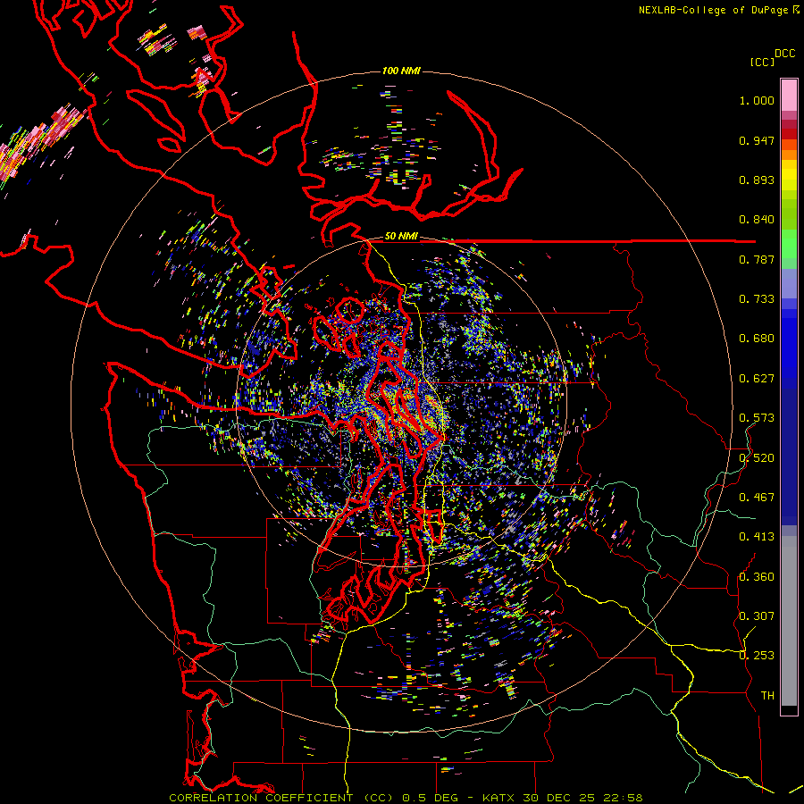Click the 0.307 scale value
This screenshot has height=804, width=804.
(757, 616)
